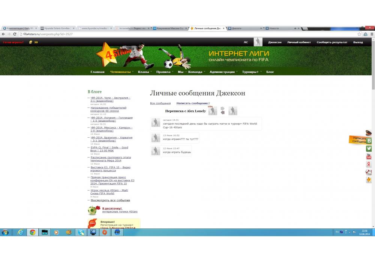Click Alex Lonely's avatar with online badge
The height and width of the screenshot is (262, 375).
click(x=213, y=111)
